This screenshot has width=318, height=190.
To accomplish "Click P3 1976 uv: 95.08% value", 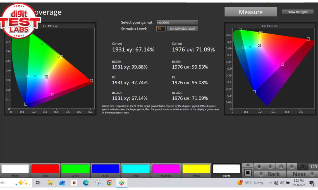I will (190, 83).
